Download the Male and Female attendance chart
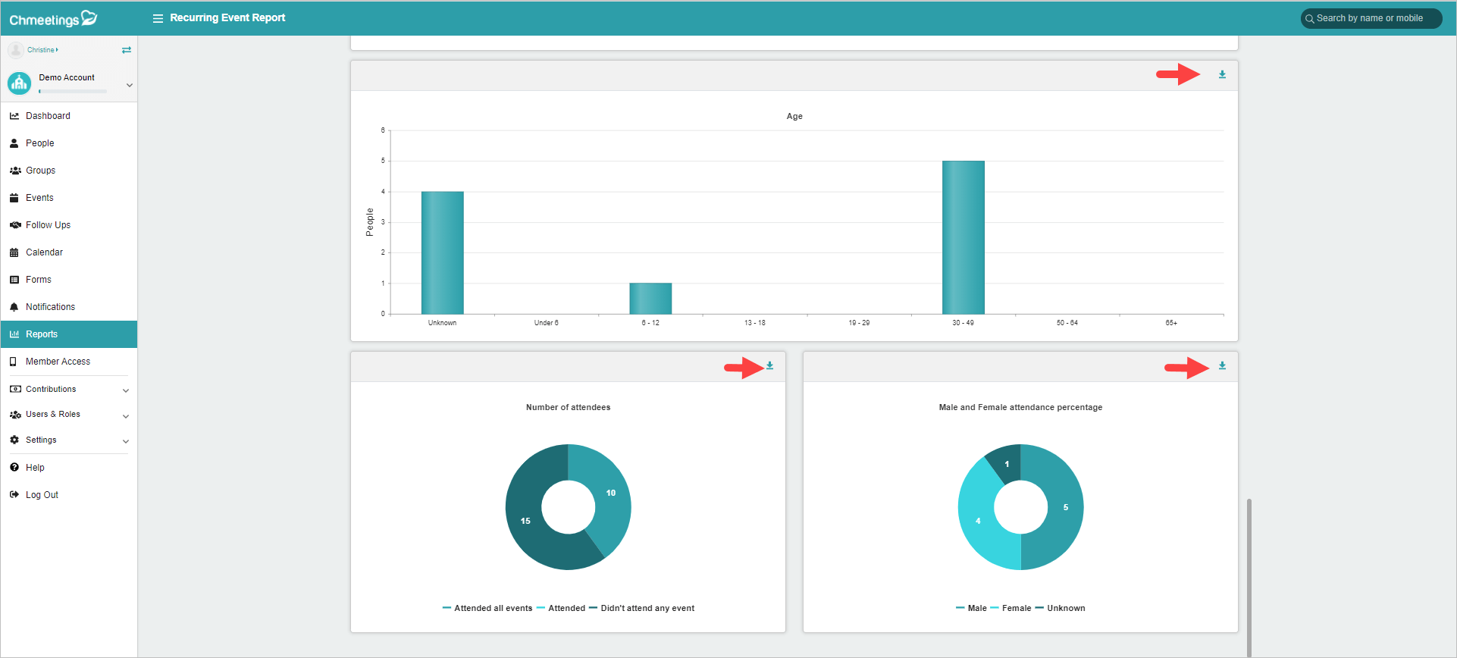The image size is (1457, 658). click(x=1222, y=365)
